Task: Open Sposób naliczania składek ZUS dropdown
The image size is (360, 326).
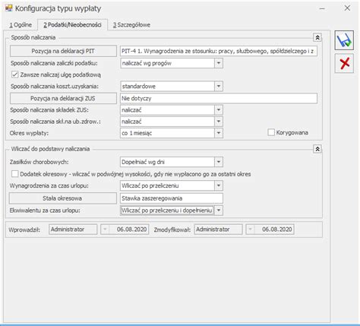Action: pyautogui.click(x=219, y=110)
